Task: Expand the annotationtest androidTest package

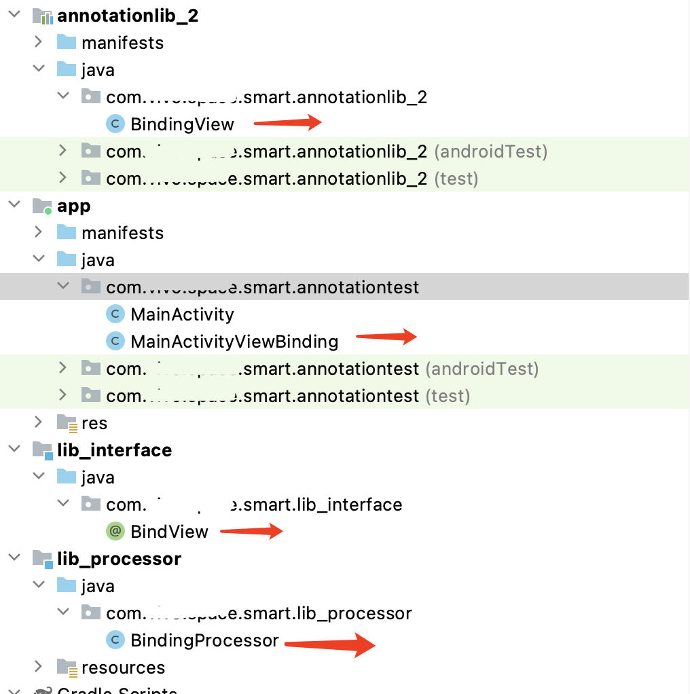Action: [x=63, y=368]
